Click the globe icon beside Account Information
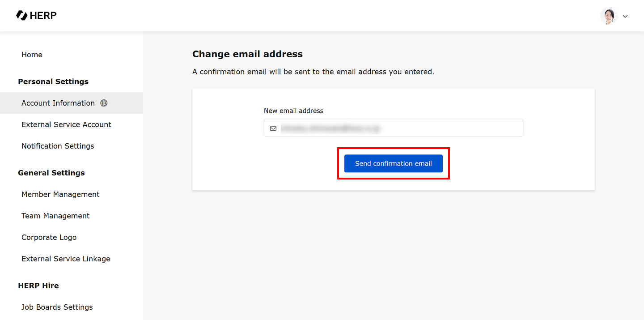Image resolution: width=644 pixels, height=320 pixels. click(104, 103)
